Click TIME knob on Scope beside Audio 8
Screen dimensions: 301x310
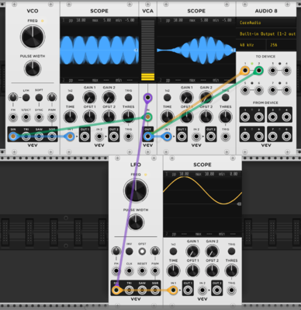(x=168, y=117)
